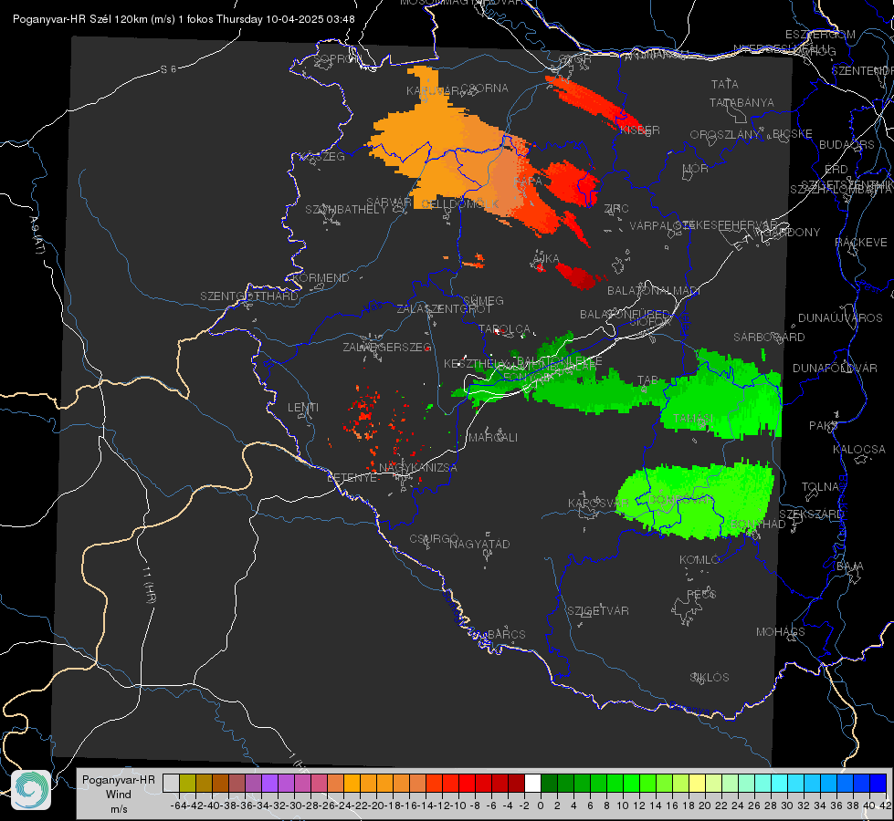Click the white swatch in the wind legend
Image resolution: width=894 pixels, height=821 pixels.
pyautogui.click(x=532, y=783)
